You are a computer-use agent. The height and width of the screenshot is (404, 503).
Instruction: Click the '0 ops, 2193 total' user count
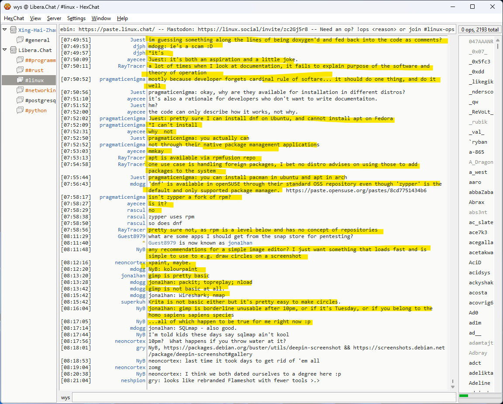[479, 30]
